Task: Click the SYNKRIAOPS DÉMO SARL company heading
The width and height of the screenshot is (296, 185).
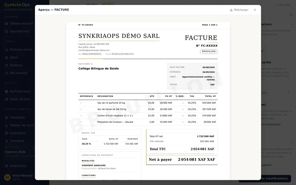Action: click(x=119, y=36)
